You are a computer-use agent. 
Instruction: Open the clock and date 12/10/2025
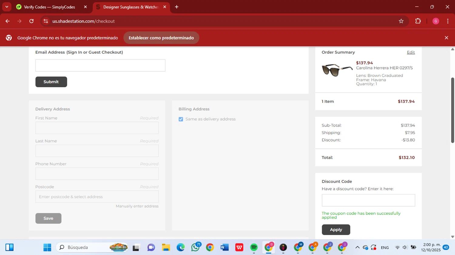click(431, 247)
